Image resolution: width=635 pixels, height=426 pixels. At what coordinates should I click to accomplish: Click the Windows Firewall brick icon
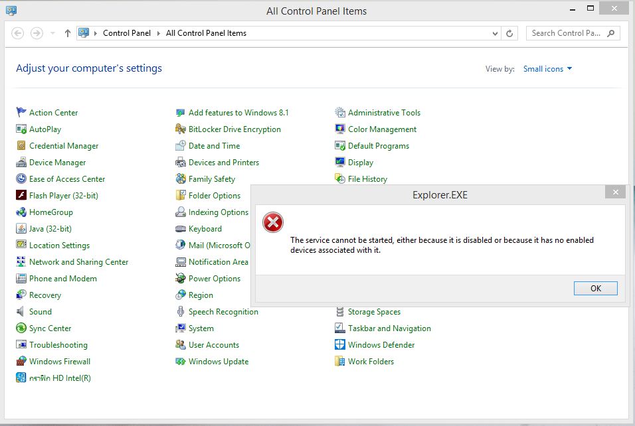(21, 361)
